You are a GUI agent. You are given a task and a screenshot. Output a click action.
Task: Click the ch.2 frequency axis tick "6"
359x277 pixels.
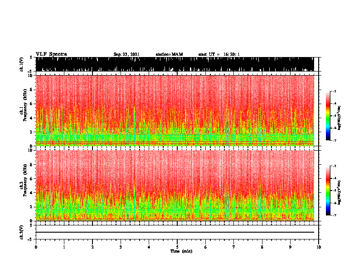[32, 179]
